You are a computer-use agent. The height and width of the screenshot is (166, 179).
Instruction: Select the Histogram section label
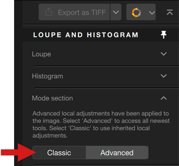coord(48,76)
